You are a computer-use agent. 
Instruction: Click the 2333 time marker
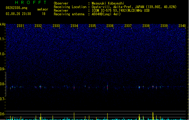56,26
